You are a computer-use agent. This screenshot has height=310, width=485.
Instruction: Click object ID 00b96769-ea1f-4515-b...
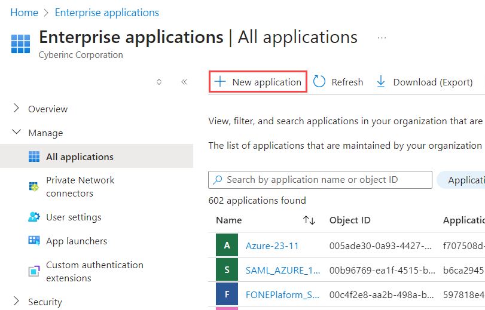382,271
